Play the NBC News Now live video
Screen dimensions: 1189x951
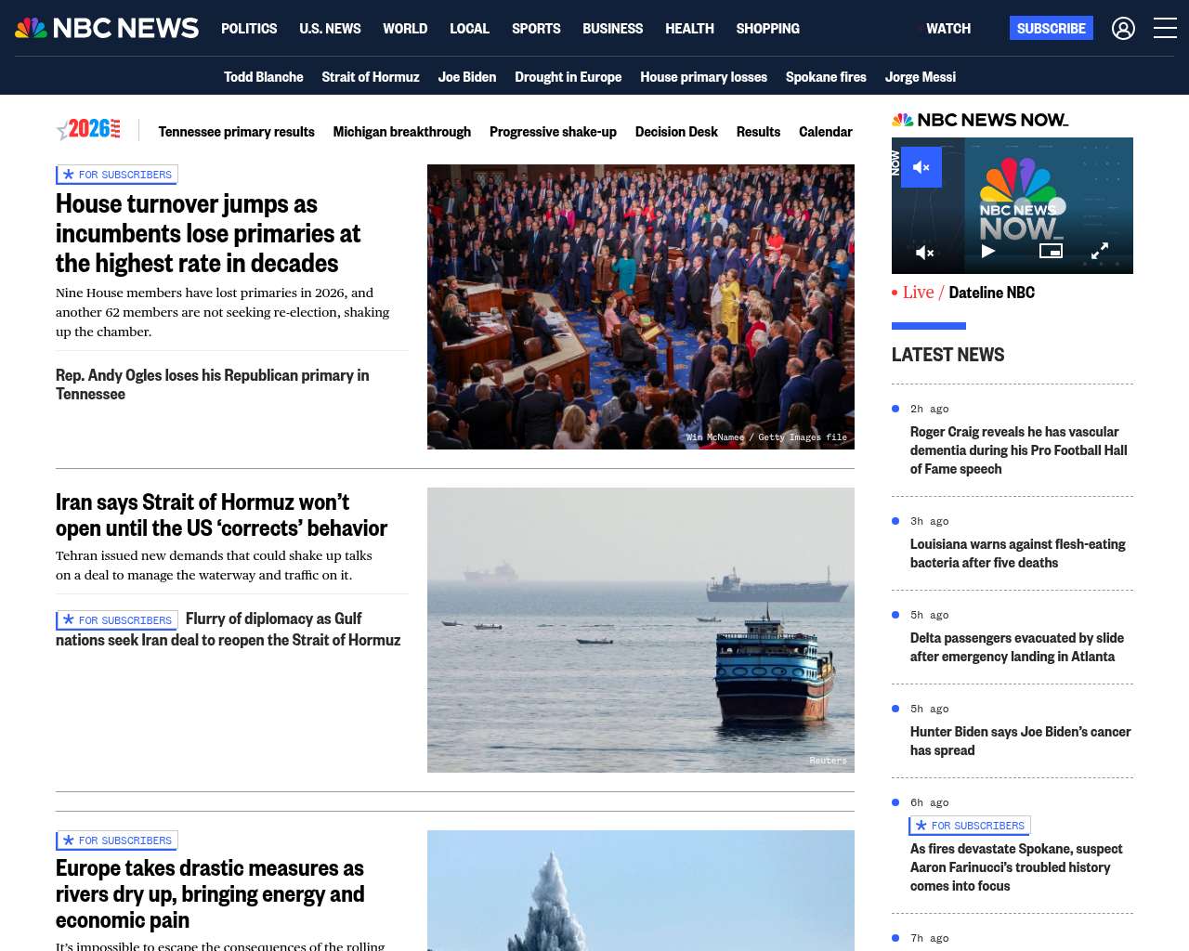coord(988,251)
